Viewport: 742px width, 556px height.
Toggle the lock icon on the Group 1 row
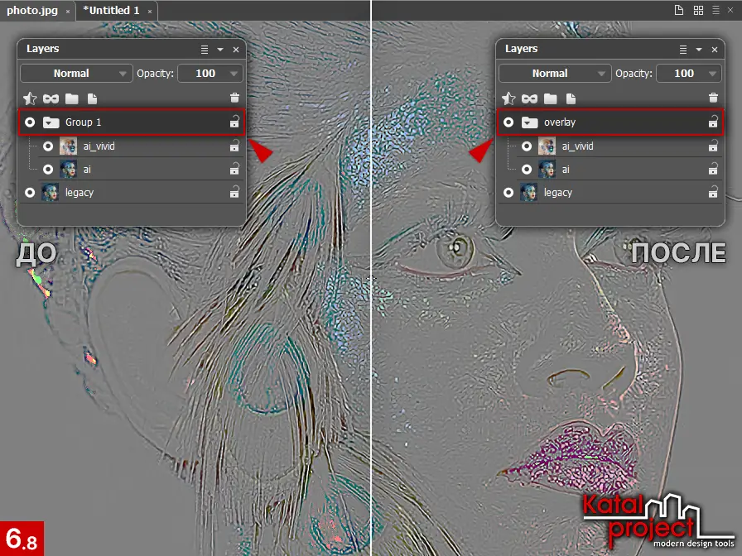coord(234,122)
